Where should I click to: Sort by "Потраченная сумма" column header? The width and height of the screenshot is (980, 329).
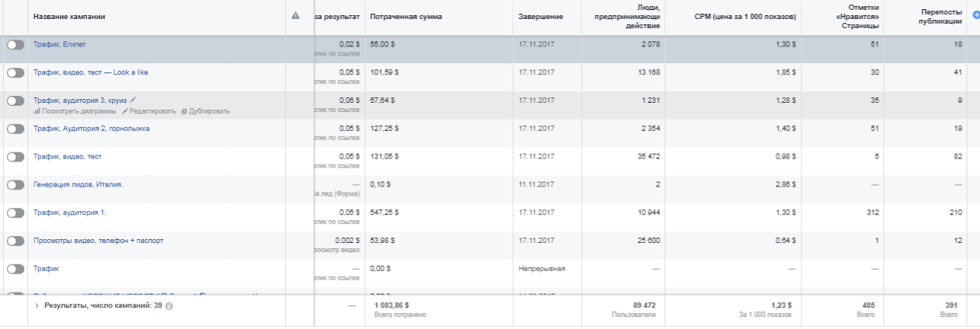(406, 16)
